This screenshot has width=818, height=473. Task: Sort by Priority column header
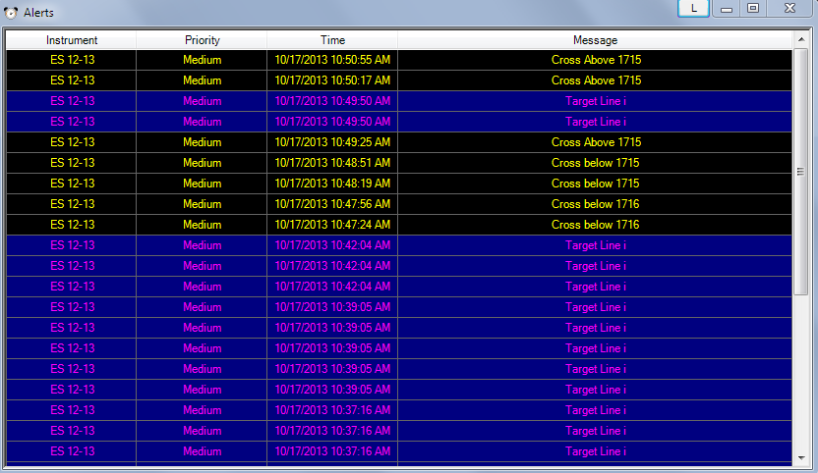pos(202,40)
